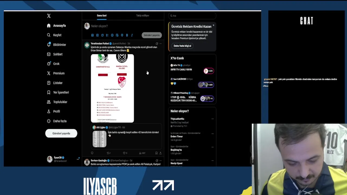
Task: Open the quoted post's list thumbnail
Action: coord(99,139)
